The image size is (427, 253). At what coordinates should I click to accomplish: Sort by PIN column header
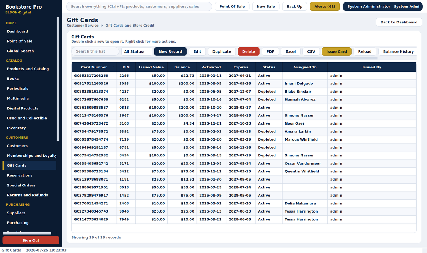[126, 67]
